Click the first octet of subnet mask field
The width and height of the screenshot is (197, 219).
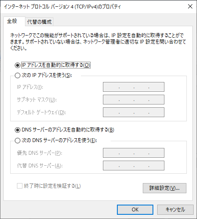[x=111, y=100]
